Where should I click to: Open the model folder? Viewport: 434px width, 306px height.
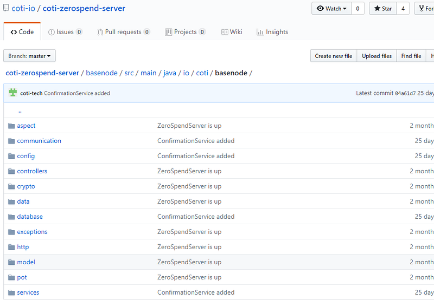tap(26, 262)
